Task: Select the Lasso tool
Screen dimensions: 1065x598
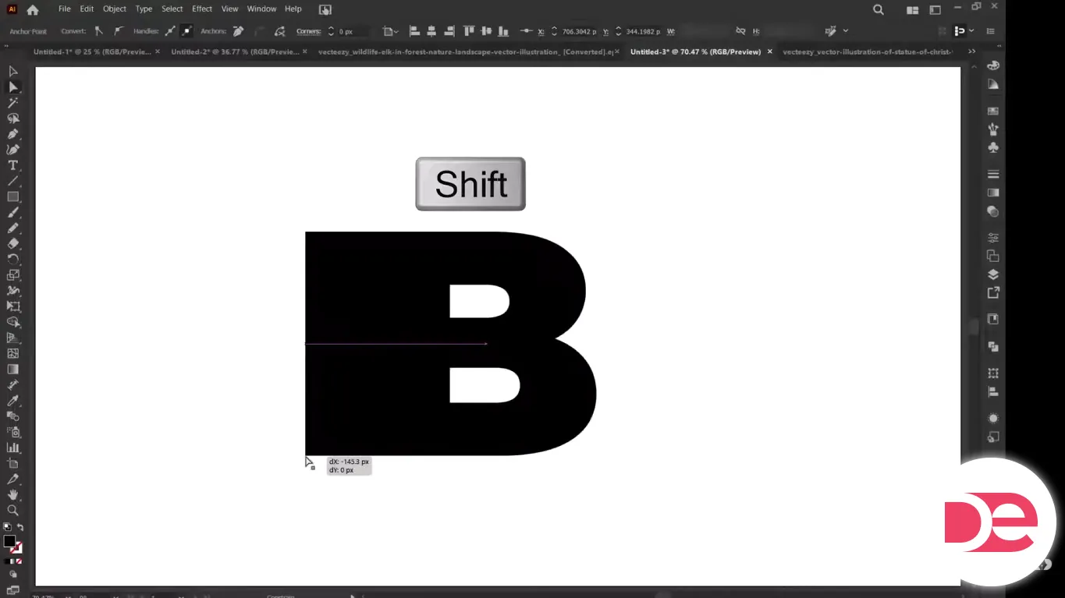Action: click(13, 118)
